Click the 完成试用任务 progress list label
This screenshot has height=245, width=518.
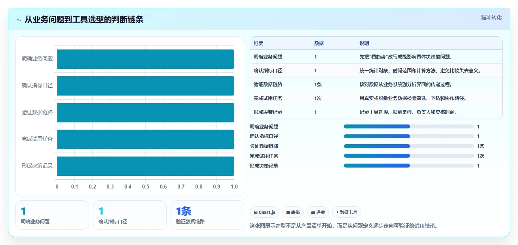[x=264, y=156]
